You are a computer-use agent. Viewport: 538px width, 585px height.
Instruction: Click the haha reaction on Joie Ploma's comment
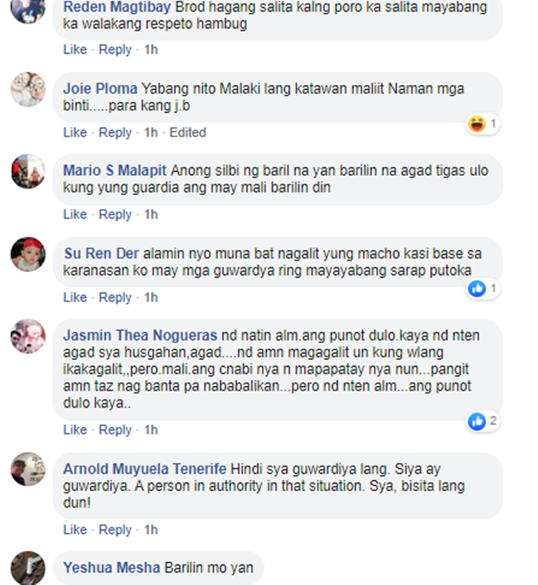483,124
